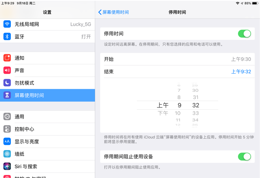Tap the 上午9:30 start time value
This screenshot has height=178, width=261.
point(241,59)
